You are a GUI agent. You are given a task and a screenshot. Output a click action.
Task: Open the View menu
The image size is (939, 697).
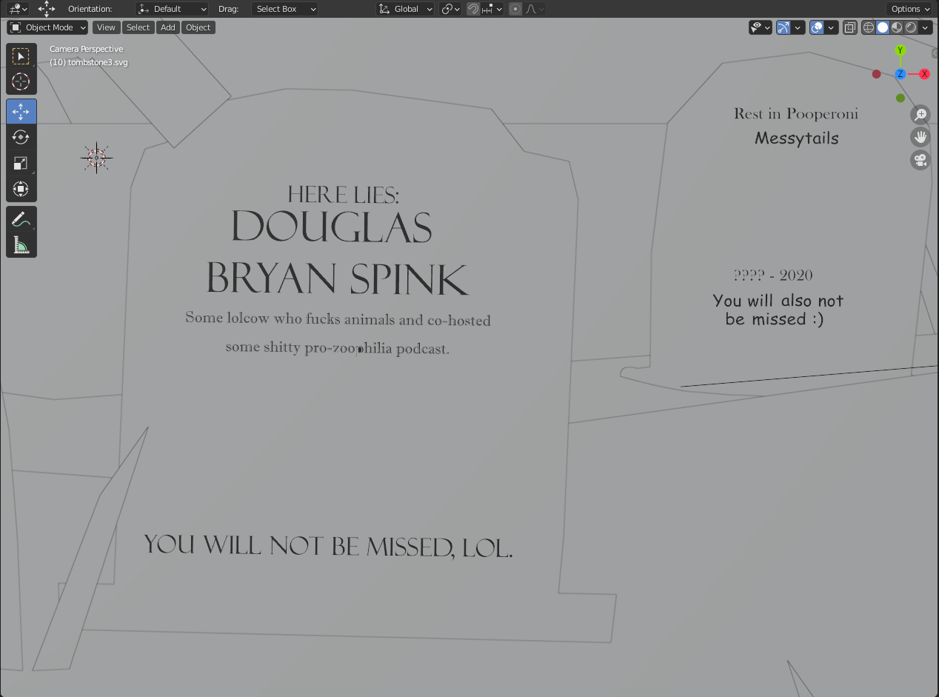pos(106,27)
